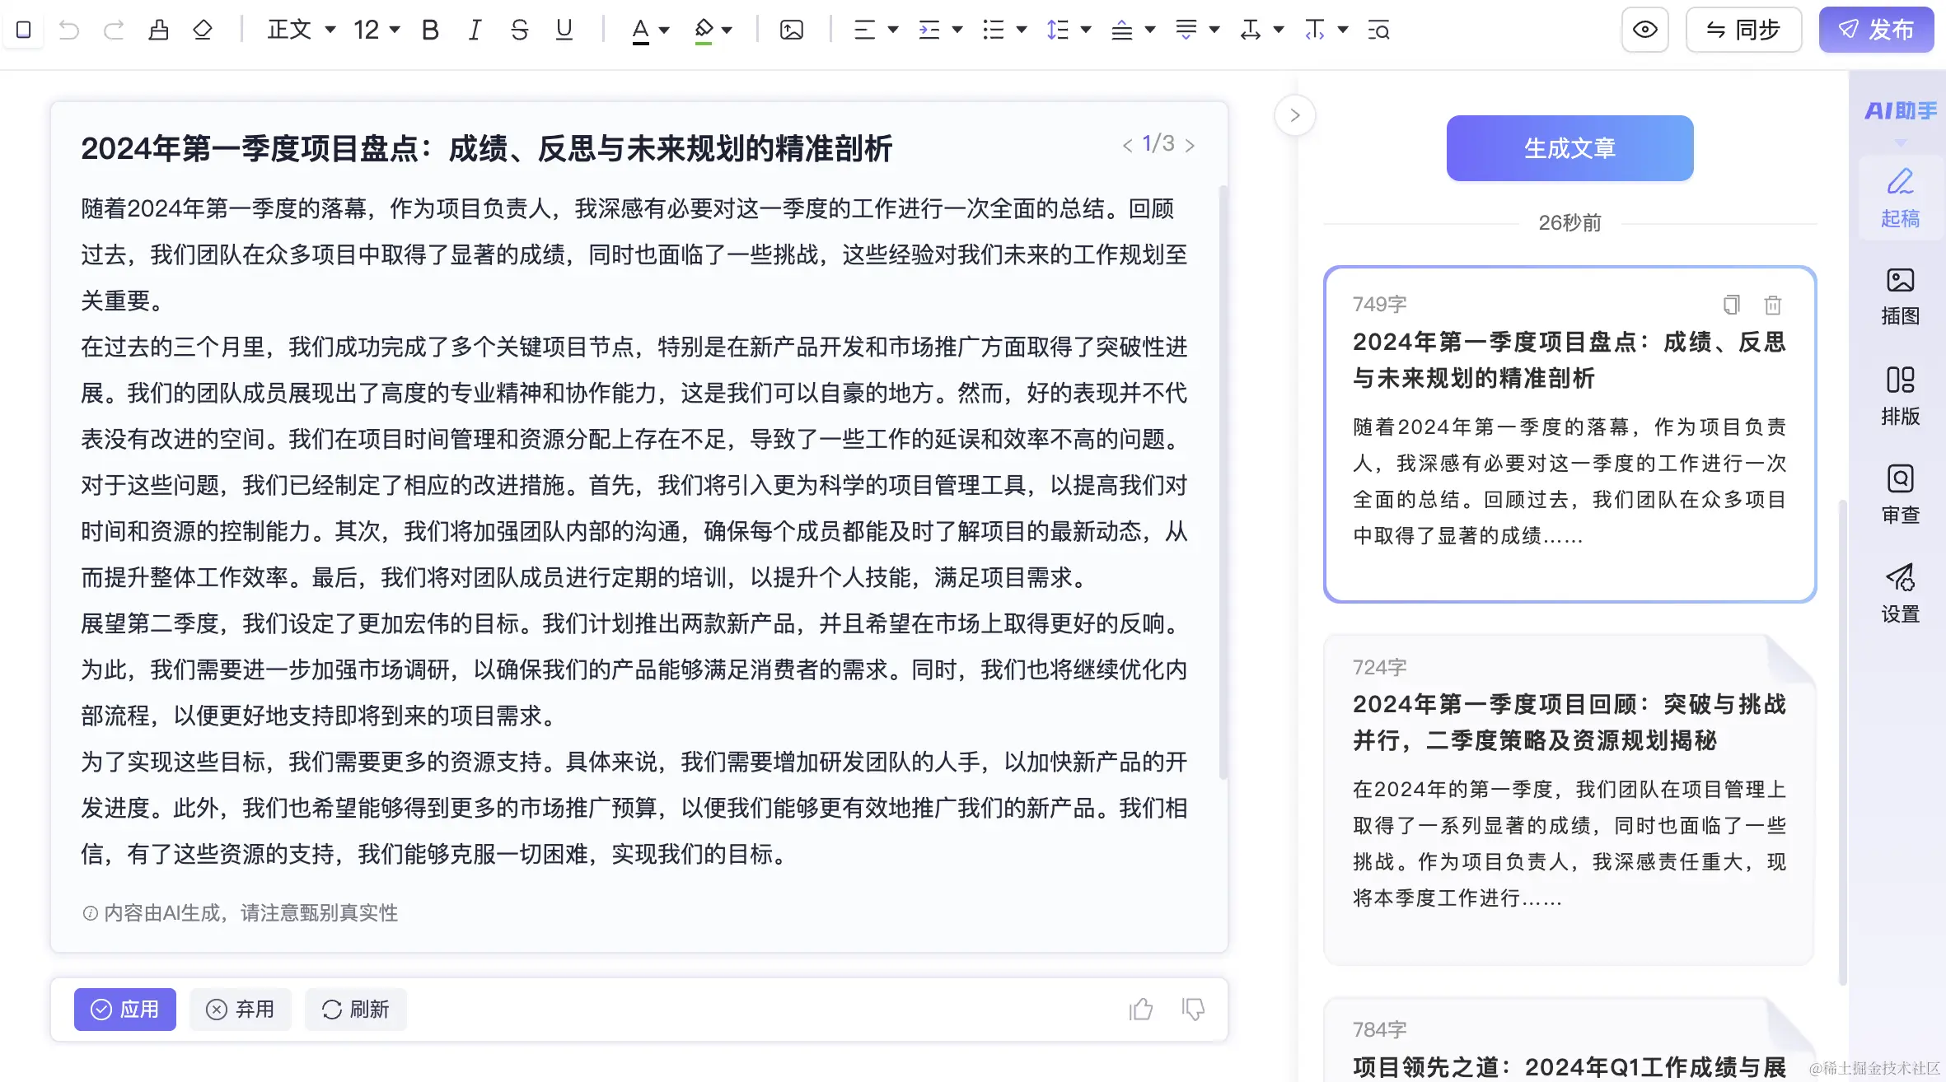This screenshot has height=1082, width=1946.
Task: Open the 插图 panel in the sidebar
Action: pos(1900,296)
